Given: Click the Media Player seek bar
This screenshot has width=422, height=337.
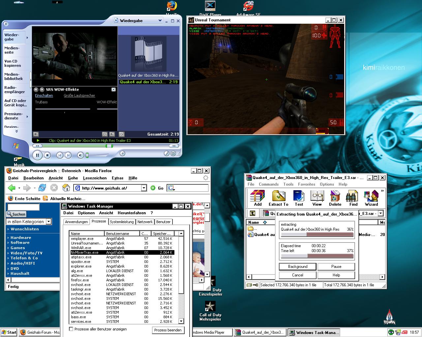Looking at the screenshot, I should [106, 146].
